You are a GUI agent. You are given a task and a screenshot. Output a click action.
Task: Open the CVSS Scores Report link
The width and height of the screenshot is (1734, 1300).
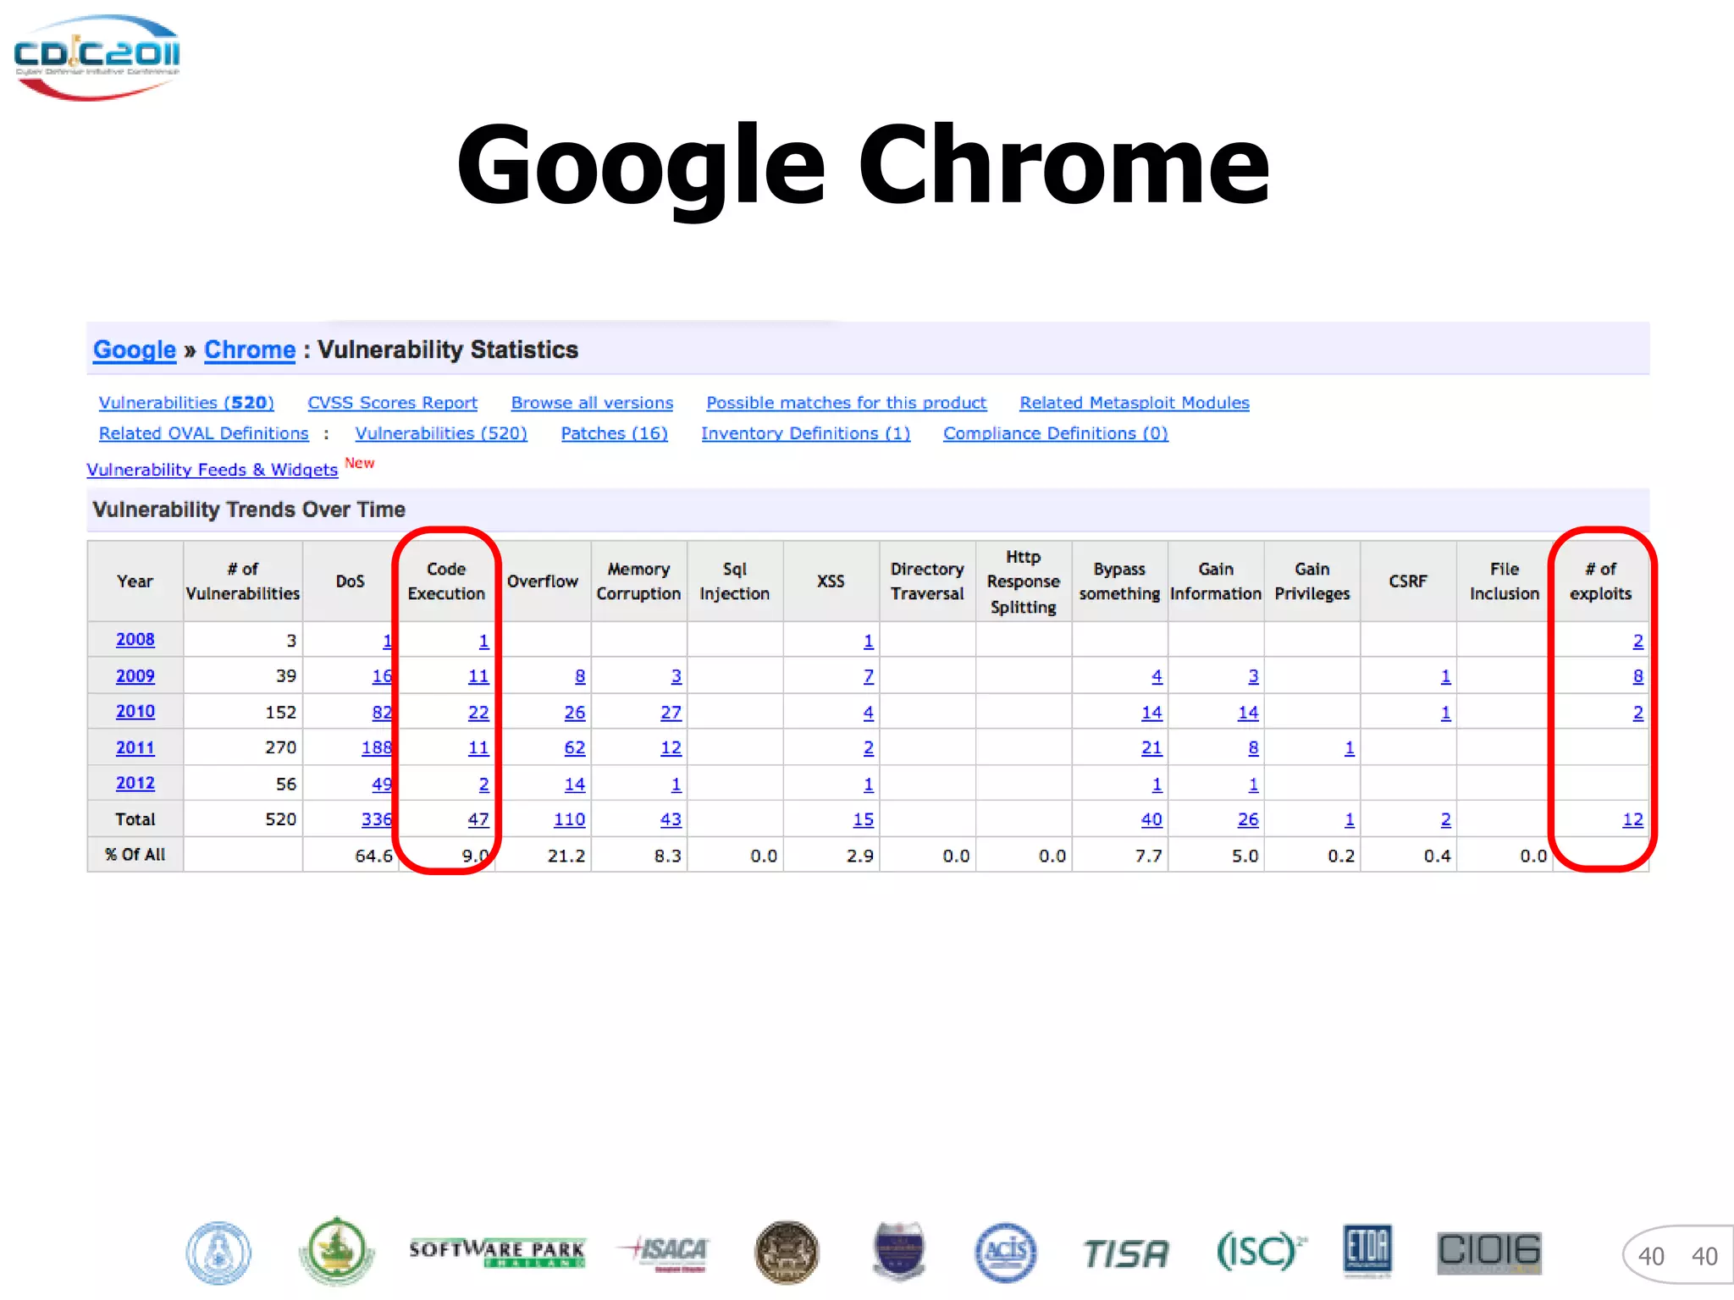pyautogui.click(x=393, y=403)
